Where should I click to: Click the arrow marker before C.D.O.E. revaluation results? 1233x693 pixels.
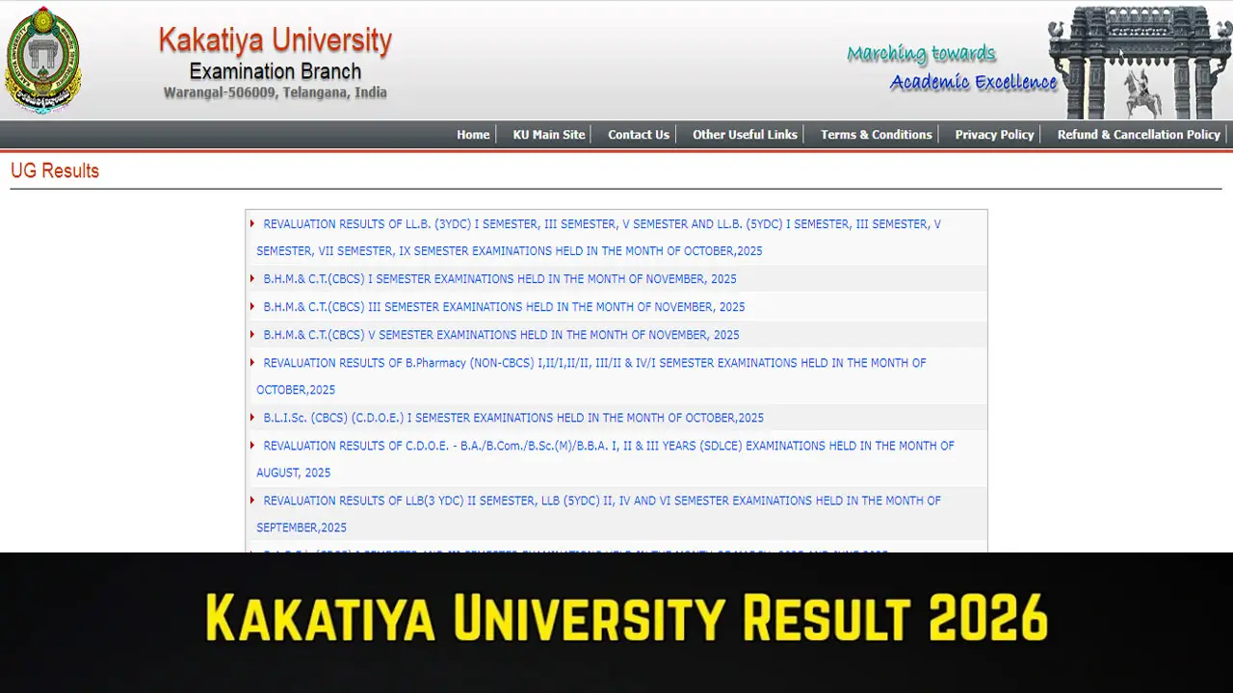pos(252,446)
